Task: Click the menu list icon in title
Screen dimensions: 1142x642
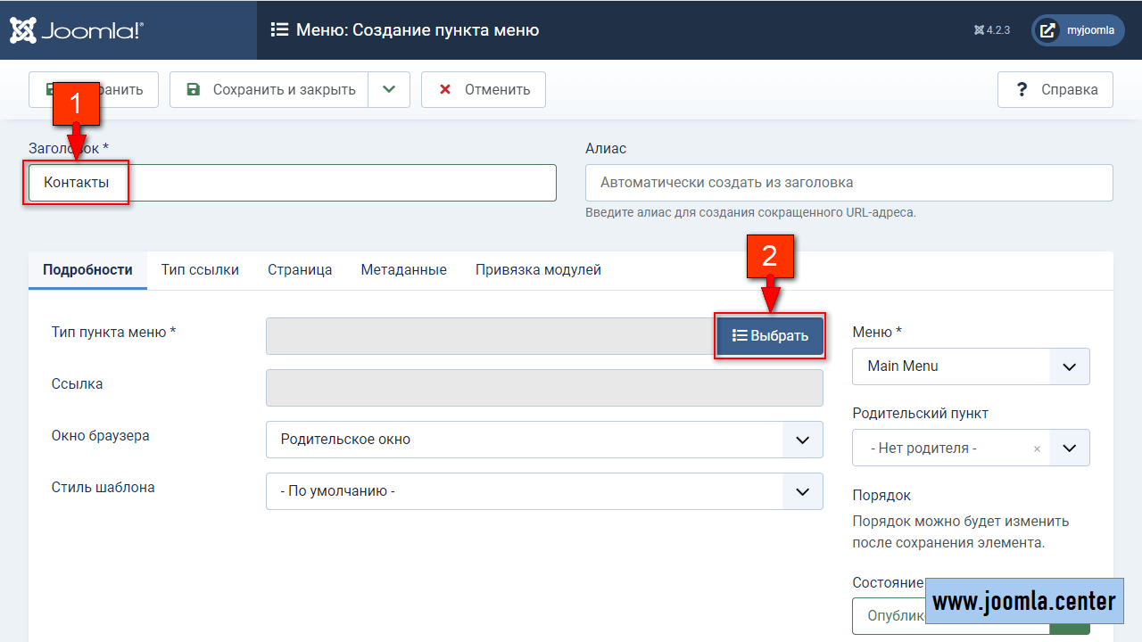Action: tap(279, 30)
